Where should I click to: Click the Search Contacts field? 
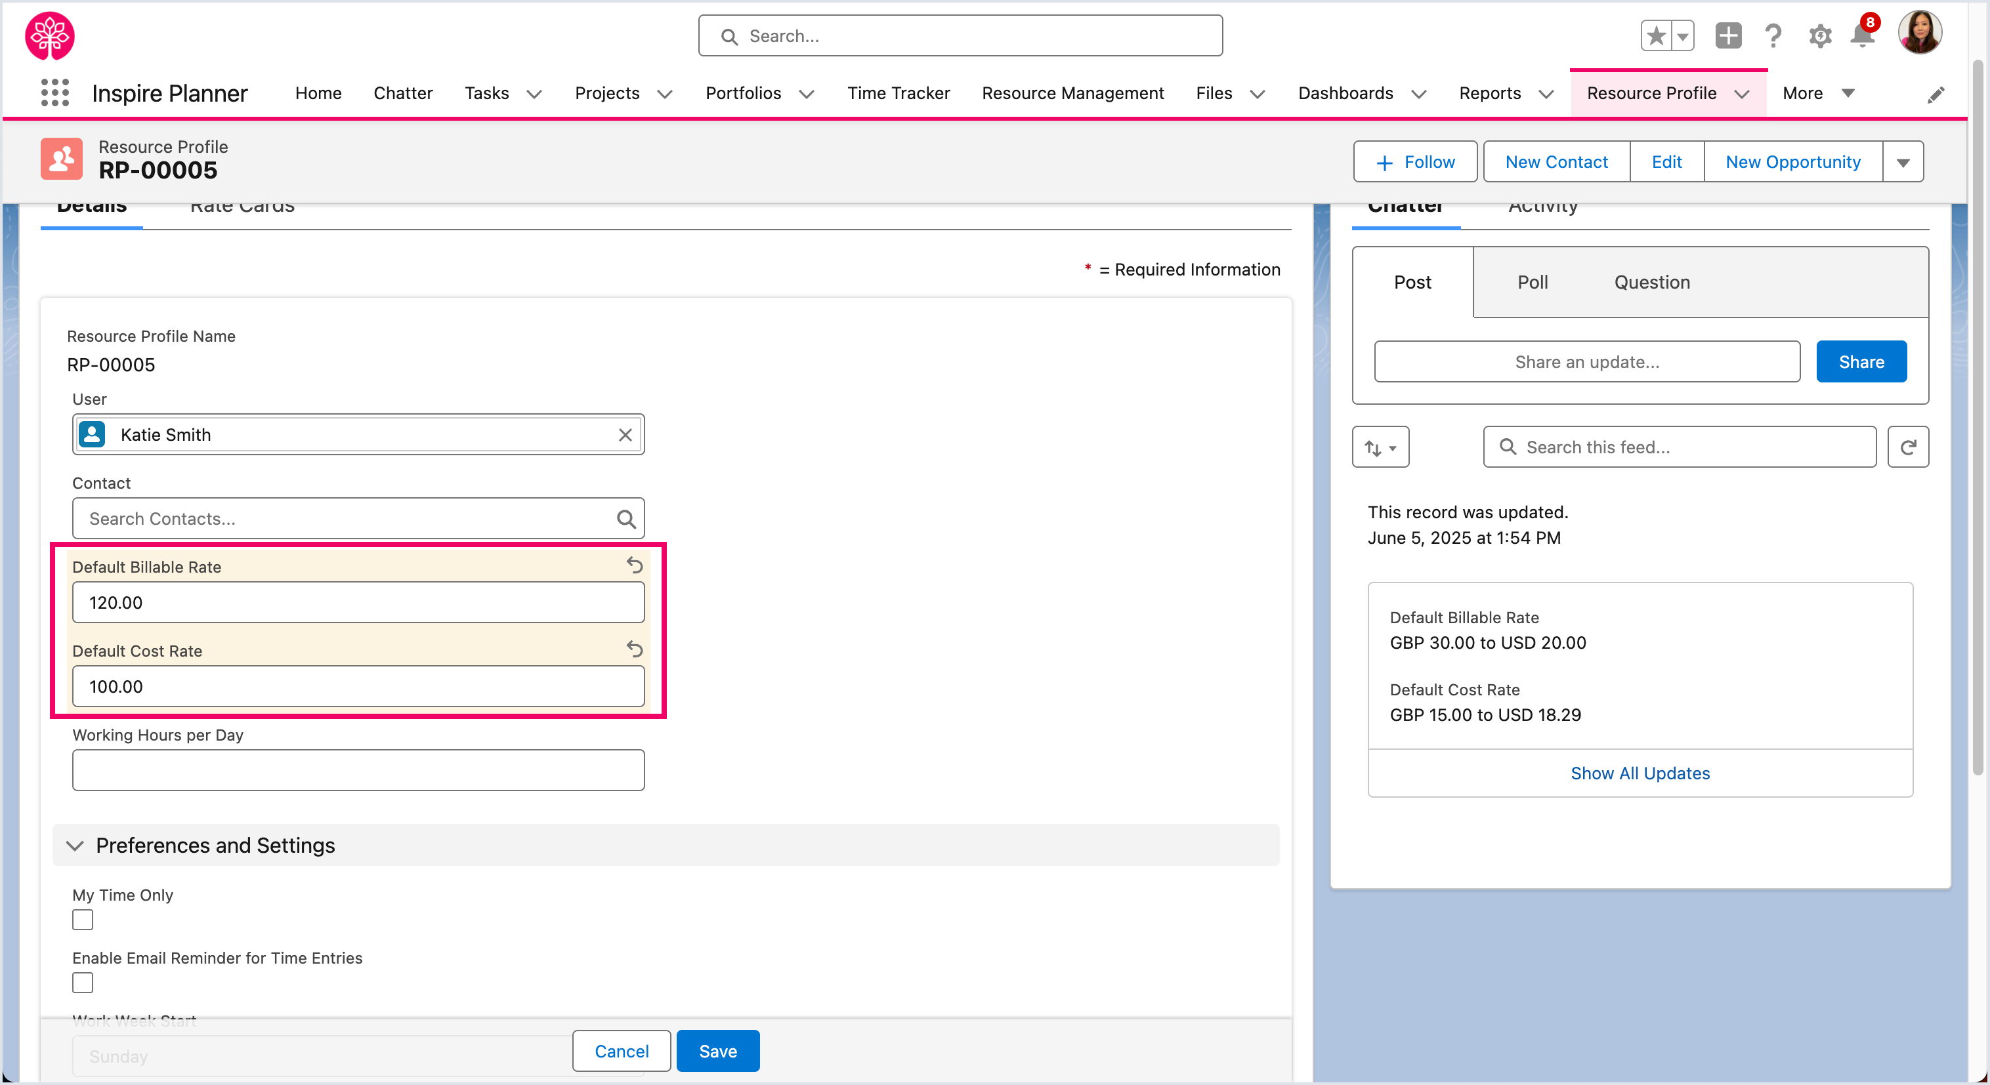(358, 518)
